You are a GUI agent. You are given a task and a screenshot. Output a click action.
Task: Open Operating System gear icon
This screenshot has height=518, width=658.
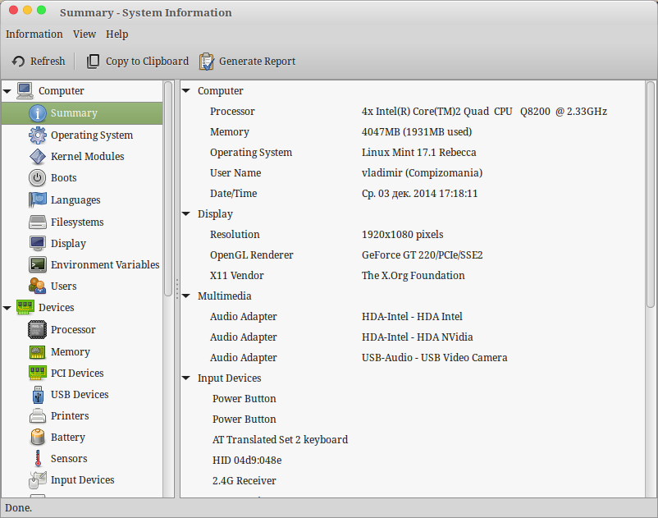(x=38, y=135)
